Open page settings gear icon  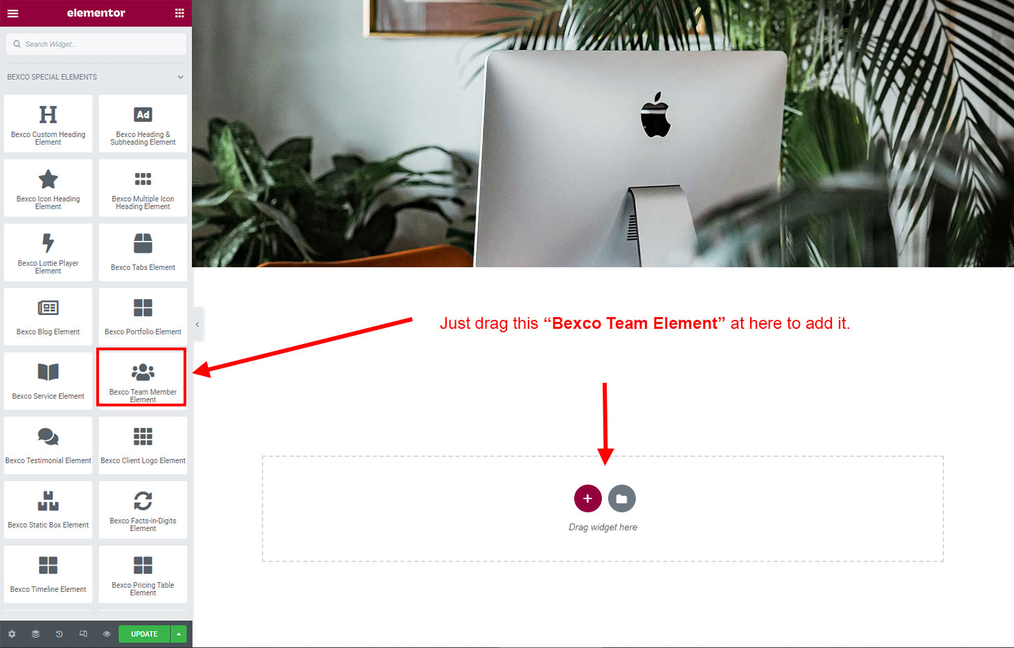[x=12, y=634]
